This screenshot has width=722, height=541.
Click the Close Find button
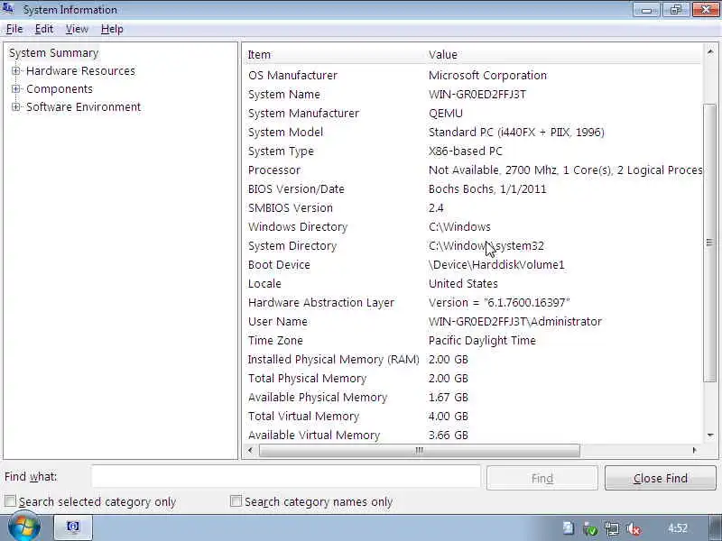661,479
